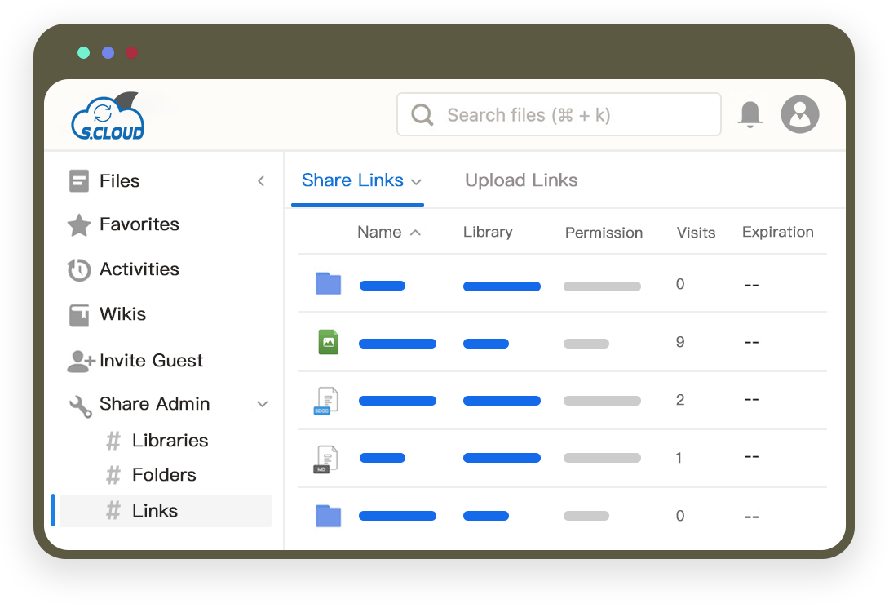Click the Invite Guest link
The image size is (889, 604).
(x=151, y=361)
